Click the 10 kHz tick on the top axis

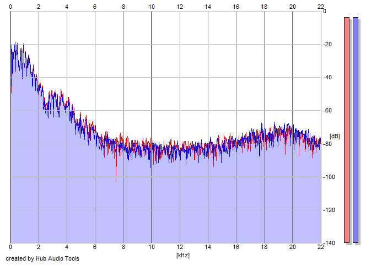coord(152,6)
